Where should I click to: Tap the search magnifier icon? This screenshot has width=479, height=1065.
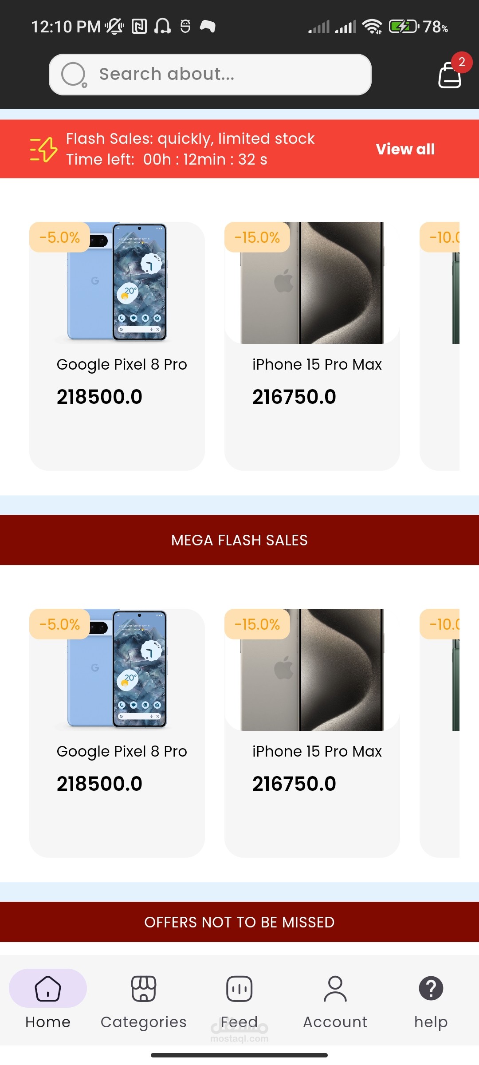(x=73, y=74)
